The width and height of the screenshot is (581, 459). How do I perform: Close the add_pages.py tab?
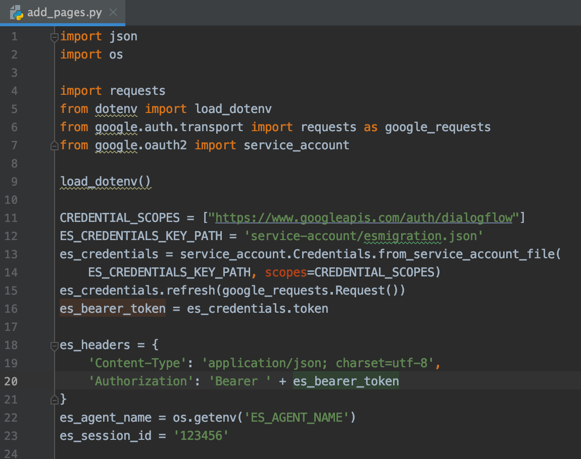[114, 13]
